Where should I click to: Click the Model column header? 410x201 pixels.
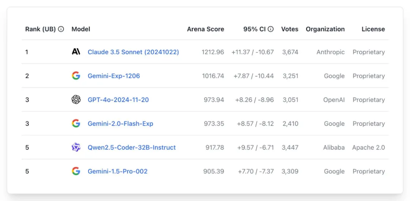81,29
